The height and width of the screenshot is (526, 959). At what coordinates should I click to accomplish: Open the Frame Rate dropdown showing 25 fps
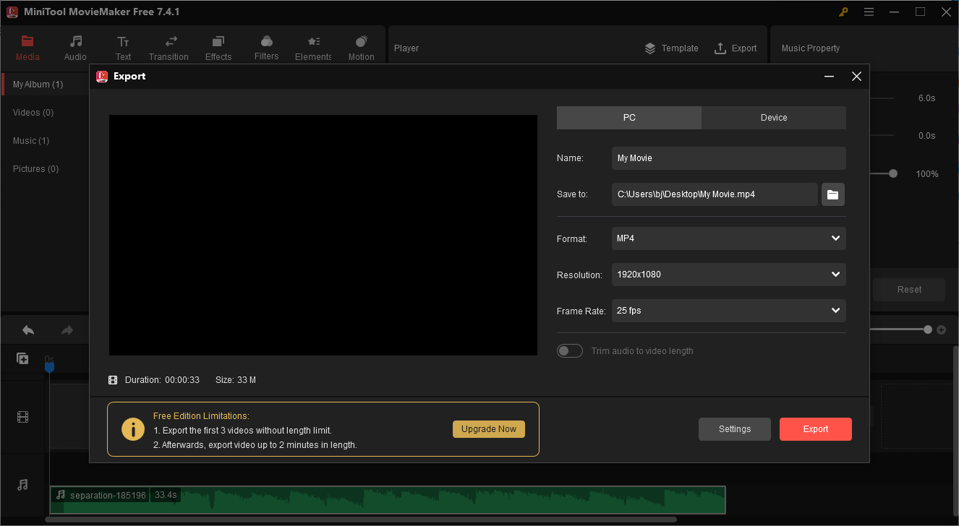729,311
